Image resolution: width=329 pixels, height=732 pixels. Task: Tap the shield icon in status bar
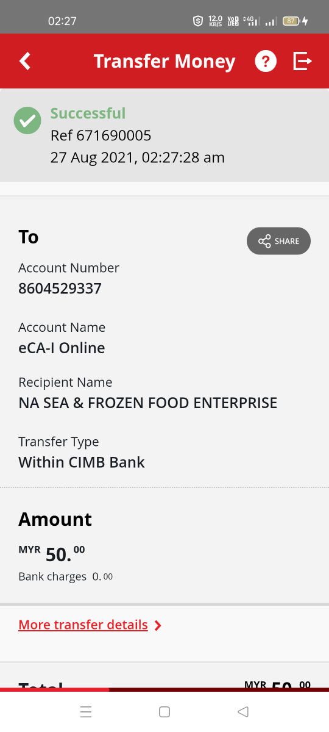[197, 21]
